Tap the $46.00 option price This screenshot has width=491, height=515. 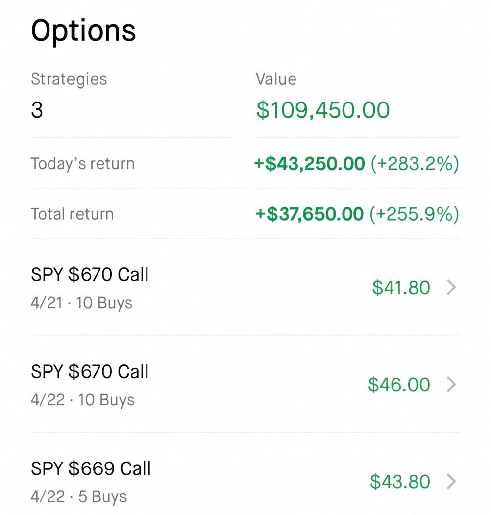[x=399, y=385]
